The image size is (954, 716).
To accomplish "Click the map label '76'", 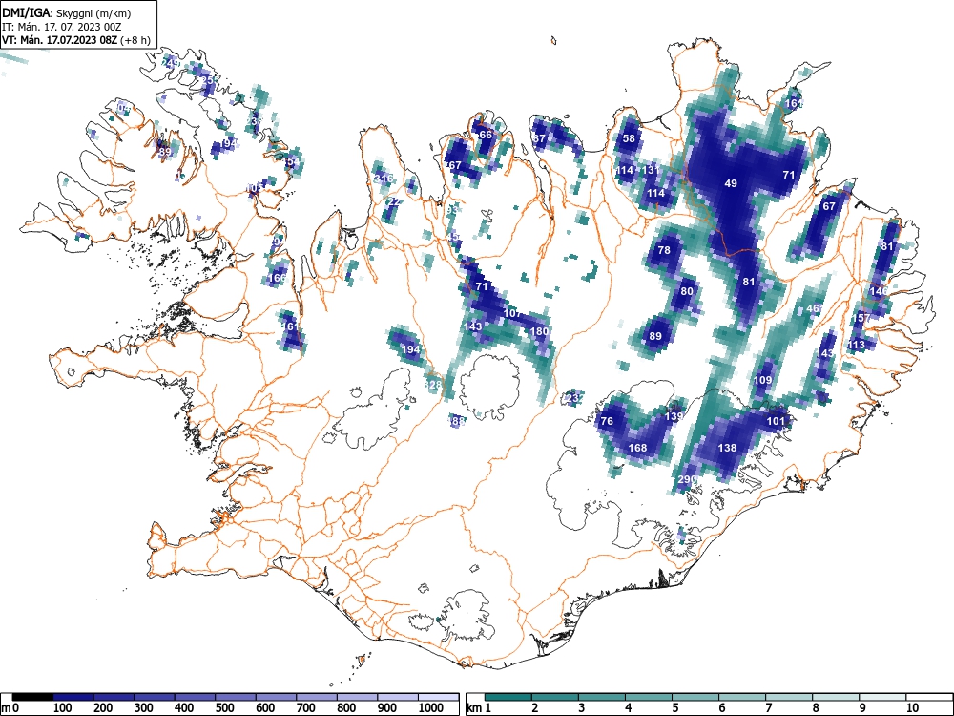I will tap(607, 421).
